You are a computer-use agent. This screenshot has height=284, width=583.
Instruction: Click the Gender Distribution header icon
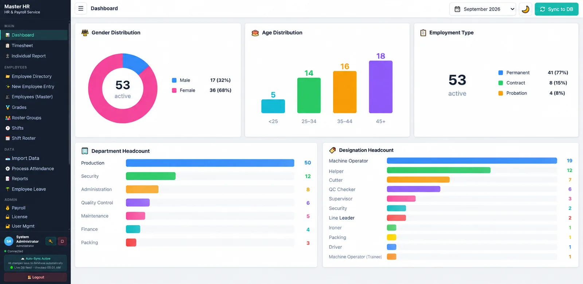(x=85, y=33)
